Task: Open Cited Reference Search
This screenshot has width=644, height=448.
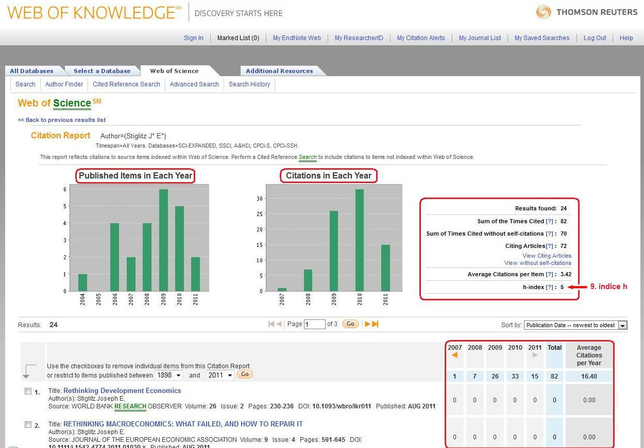Action: (x=126, y=84)
